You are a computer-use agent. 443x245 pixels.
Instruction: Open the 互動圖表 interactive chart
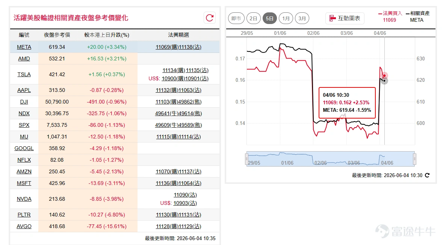click(345, 18)
